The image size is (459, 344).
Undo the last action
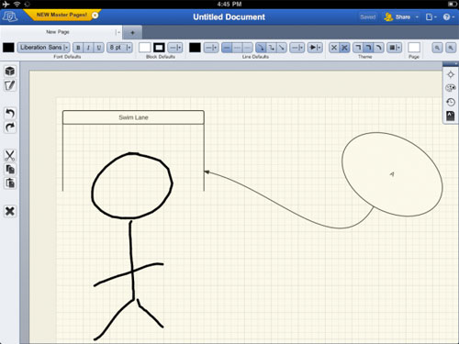pyautogui.click(x=10, y=113)
